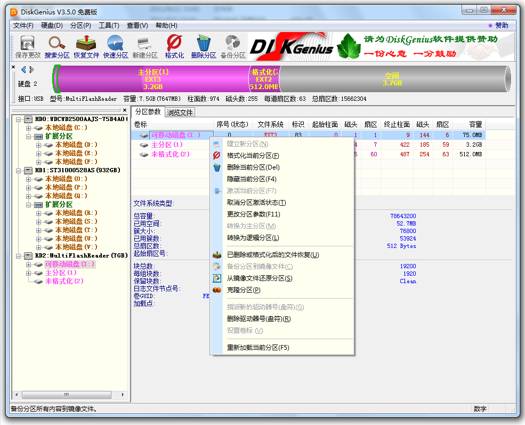
Task: Switch to the 浏览文件 tab
Action: [x=180, y=113]
